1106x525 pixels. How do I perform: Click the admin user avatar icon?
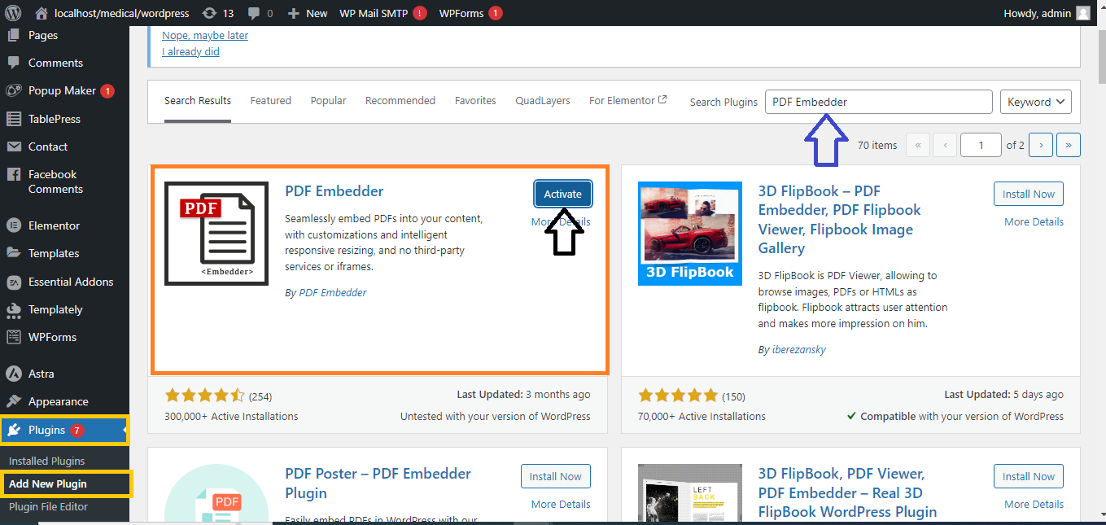coord(1082,13)
